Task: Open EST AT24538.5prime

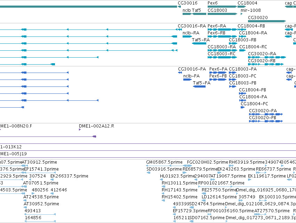Action: click(x=41, y=197)
